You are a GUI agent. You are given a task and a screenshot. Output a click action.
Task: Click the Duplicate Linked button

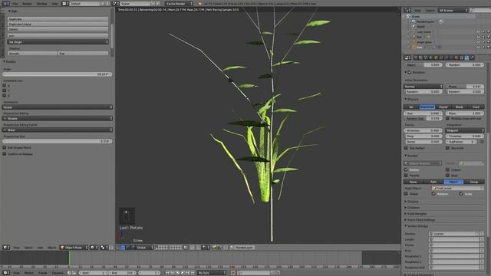58,24
